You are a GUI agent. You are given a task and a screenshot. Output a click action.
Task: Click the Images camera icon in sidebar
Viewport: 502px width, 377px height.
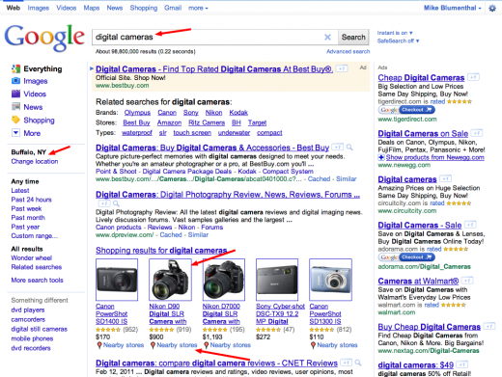(x=15, y=81)
